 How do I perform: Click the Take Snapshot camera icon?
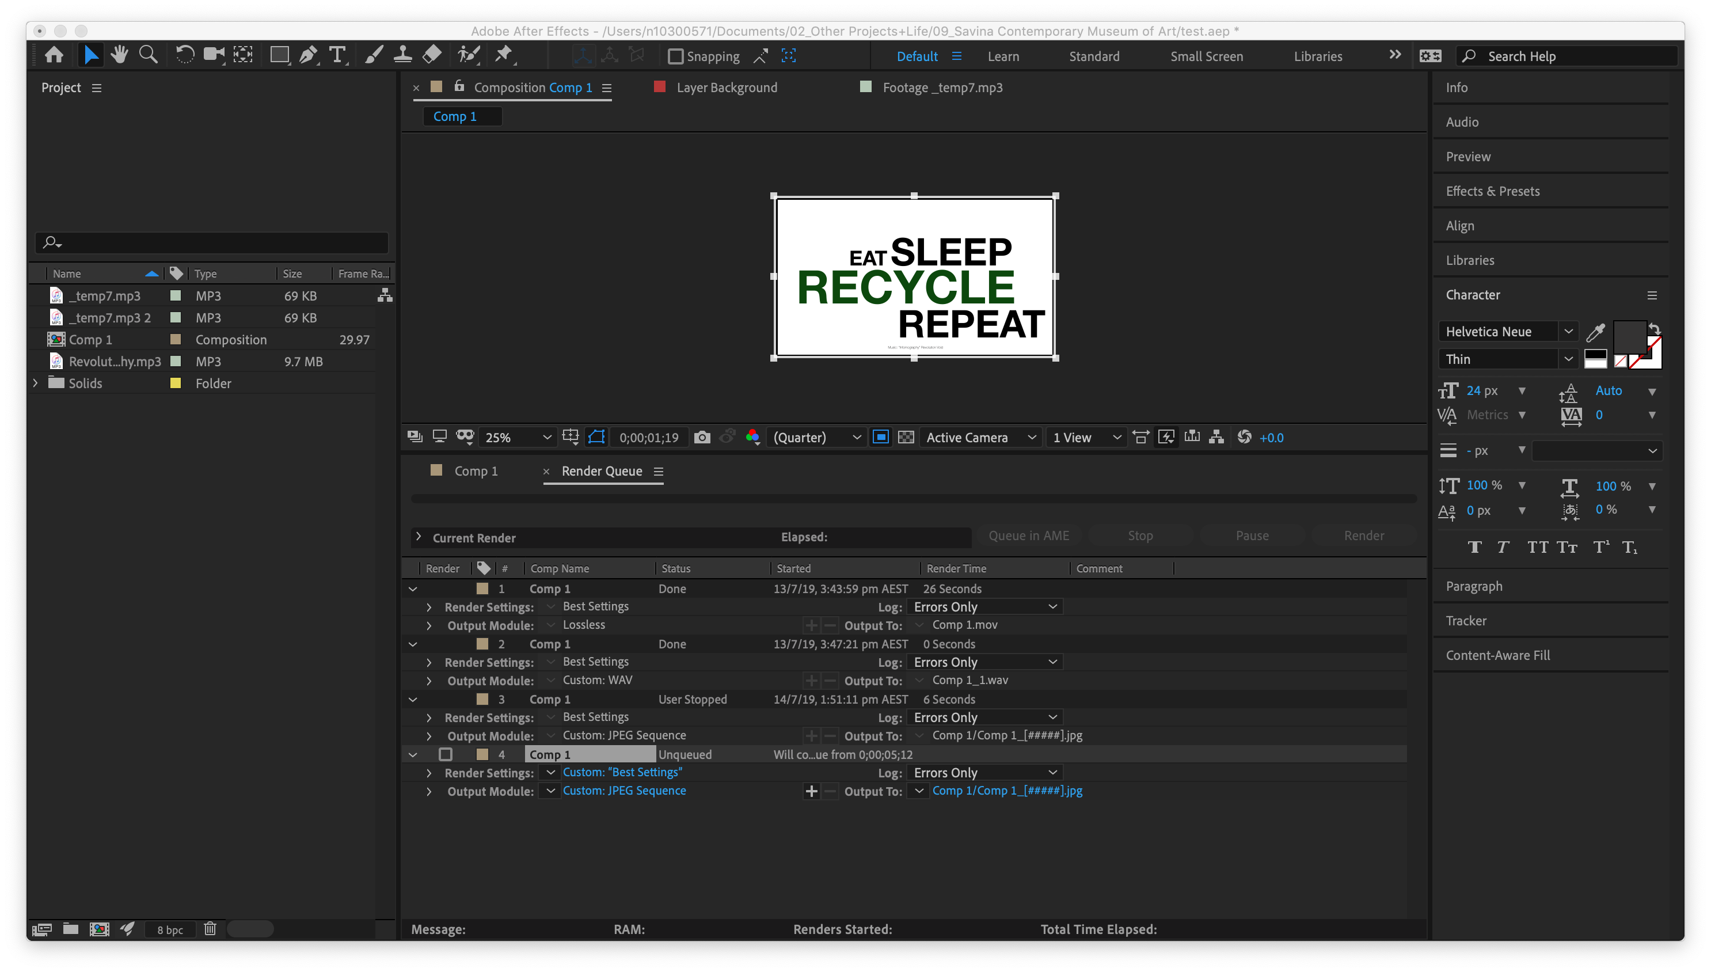coord(701,437)
